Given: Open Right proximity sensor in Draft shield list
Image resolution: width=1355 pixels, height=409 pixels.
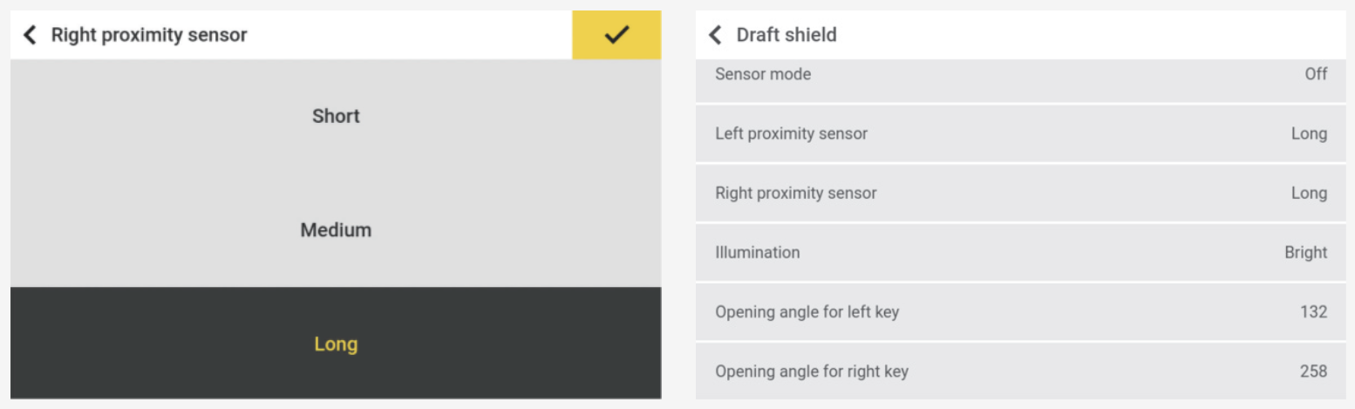Looking at the screenshot, I should (1020, 193).
